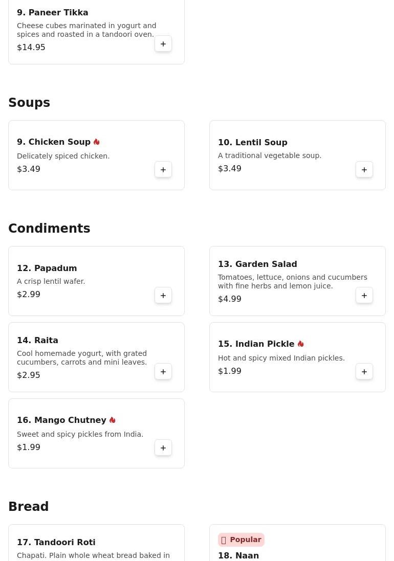The image size is (394, 561).
Task: Click the Condiments section heading
Action: [49, 229]
